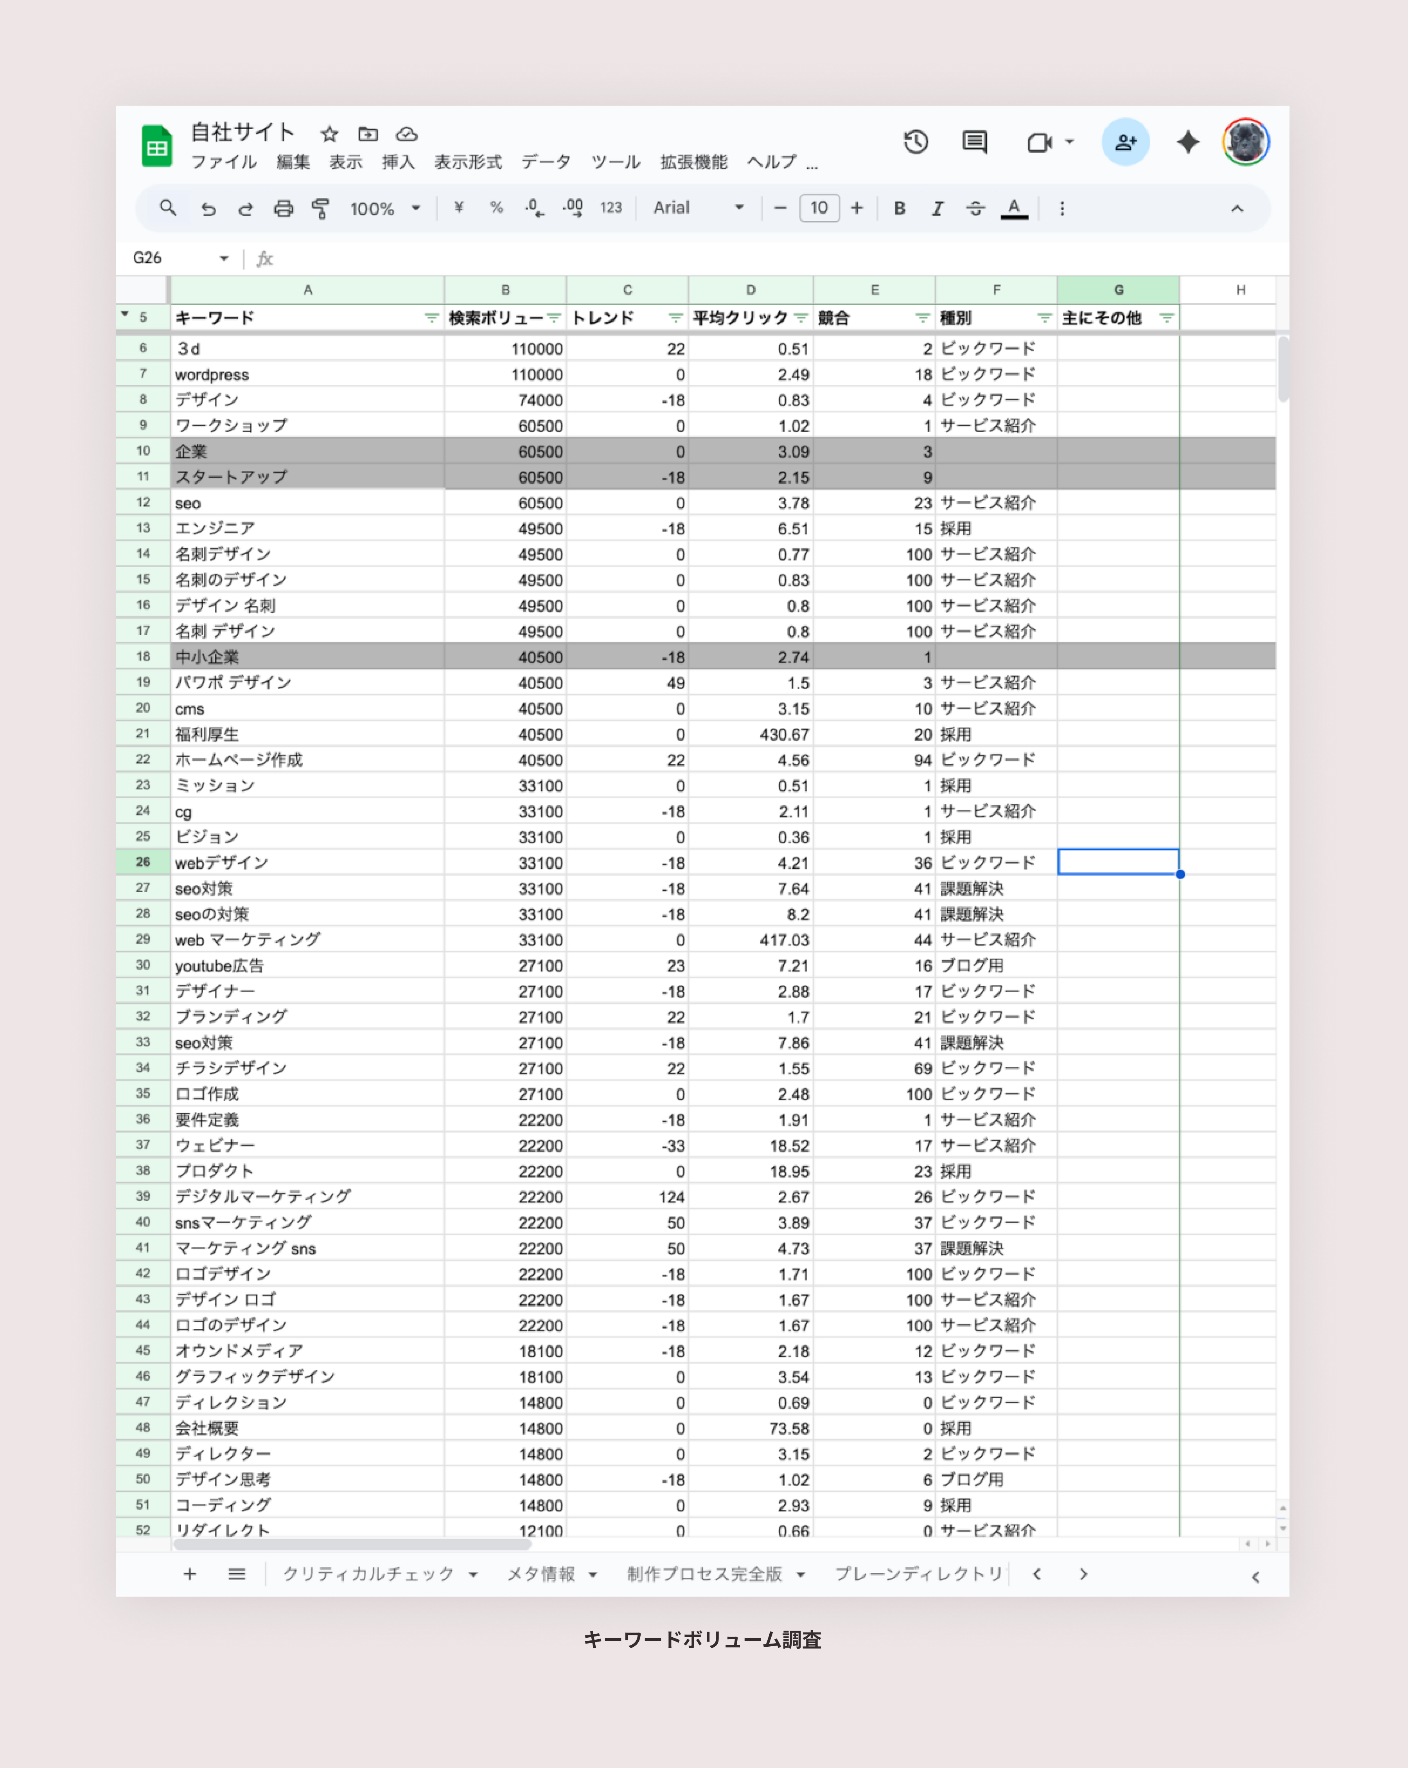Screen dimensions: 1408x1768
Task: Open the データ menu
Action: point(546,162)
